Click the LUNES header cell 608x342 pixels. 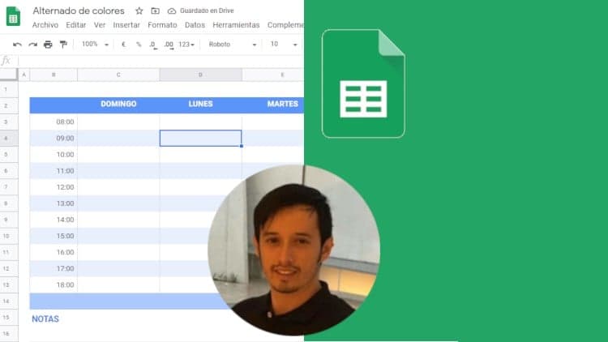point(200,105)
